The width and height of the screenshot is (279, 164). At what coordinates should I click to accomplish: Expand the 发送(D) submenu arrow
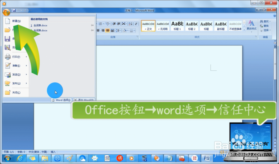tap(26, 75)
